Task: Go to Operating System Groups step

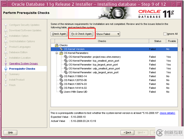Action: tap(24, 63)
